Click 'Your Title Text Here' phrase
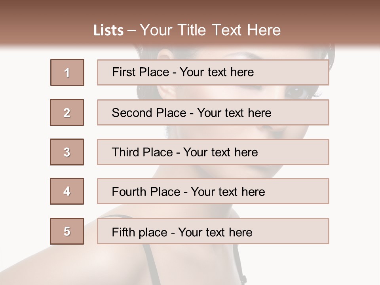Image resolution: width=380 pixels, height=285 pixels. [x=210, y=30]
